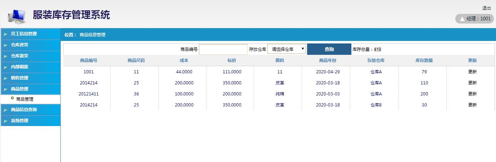Click the 商品年份 column header

[328, 61]
